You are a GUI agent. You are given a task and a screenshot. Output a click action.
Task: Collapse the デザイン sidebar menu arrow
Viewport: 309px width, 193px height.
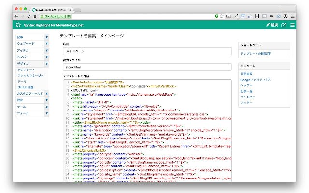46,64
